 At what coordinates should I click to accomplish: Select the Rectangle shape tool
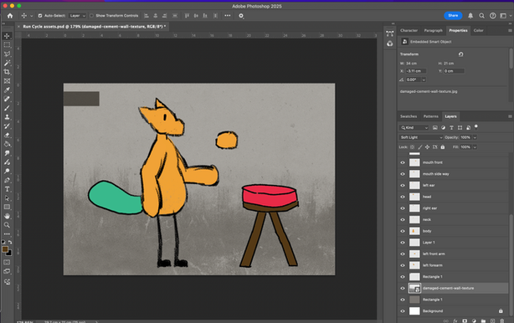click(x=7, y=207)
